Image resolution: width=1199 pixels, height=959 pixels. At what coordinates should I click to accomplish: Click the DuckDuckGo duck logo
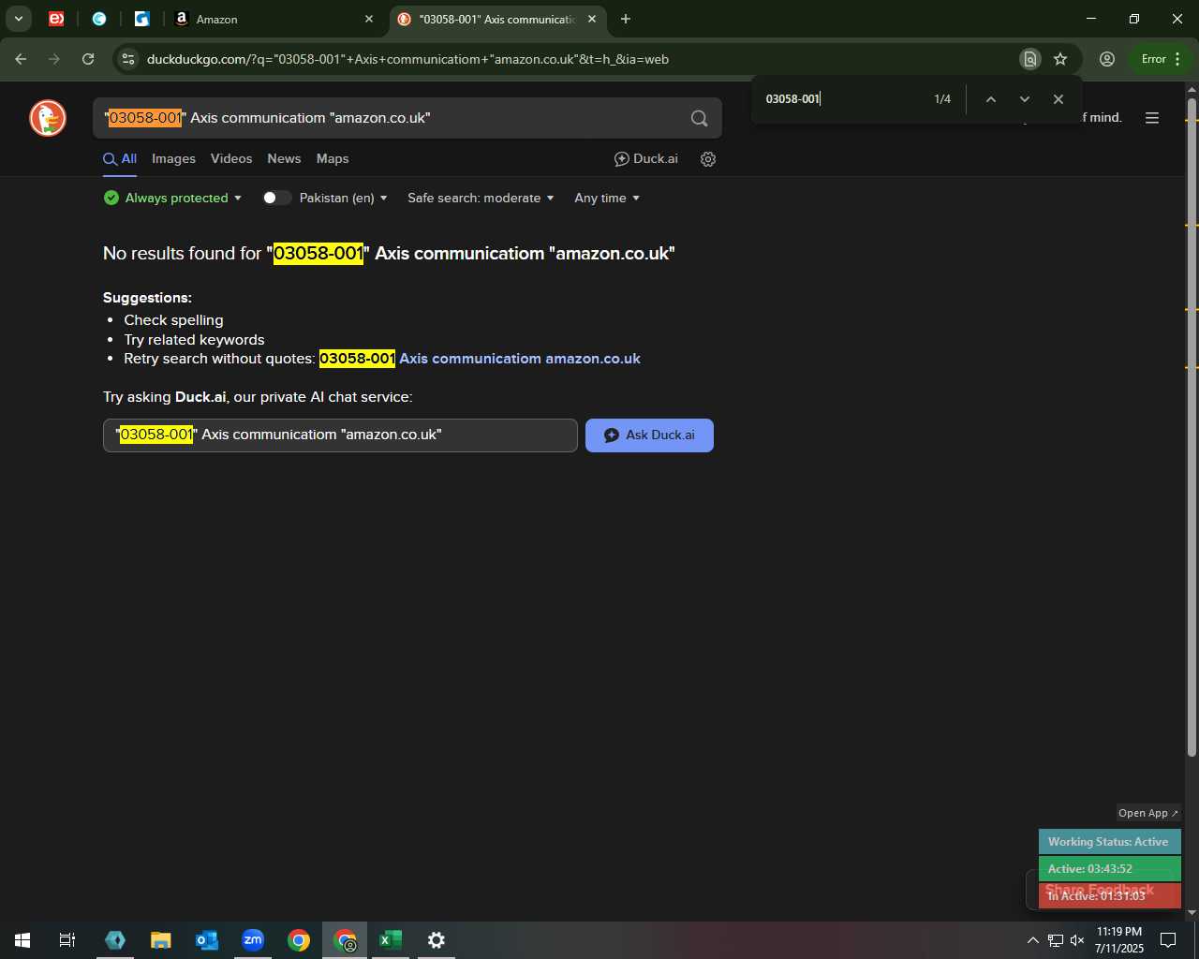(x=48, y=118)
